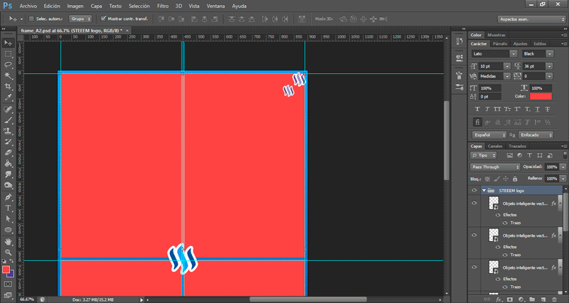Toggle Trazo effect visibility of first layer
This screenshot has width=569, height=303.
tap(505, 223)
